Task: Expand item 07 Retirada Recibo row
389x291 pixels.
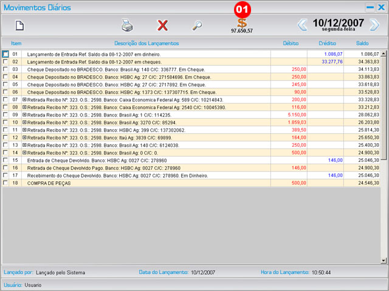Action: (x=24, y=99)
